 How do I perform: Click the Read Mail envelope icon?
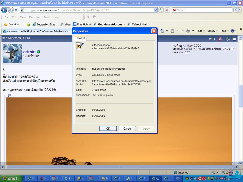pos(182,31)
